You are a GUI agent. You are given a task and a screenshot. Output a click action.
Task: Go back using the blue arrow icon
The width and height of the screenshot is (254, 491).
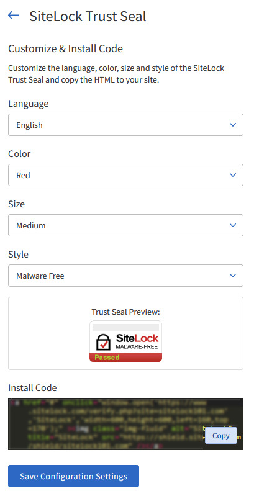click(x=14, y=16)
